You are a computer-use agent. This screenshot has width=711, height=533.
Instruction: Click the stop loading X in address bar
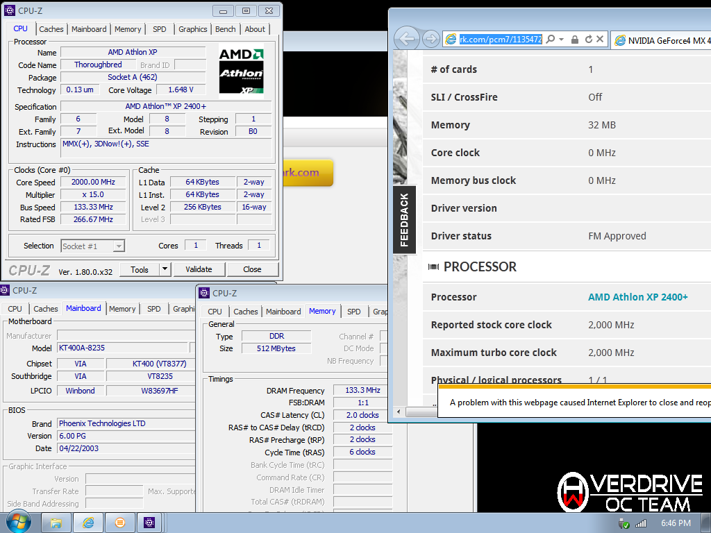[x=600, y=39]
